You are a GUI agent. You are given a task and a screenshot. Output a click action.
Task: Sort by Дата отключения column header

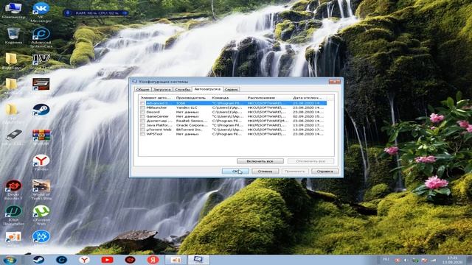click(309, 98)
